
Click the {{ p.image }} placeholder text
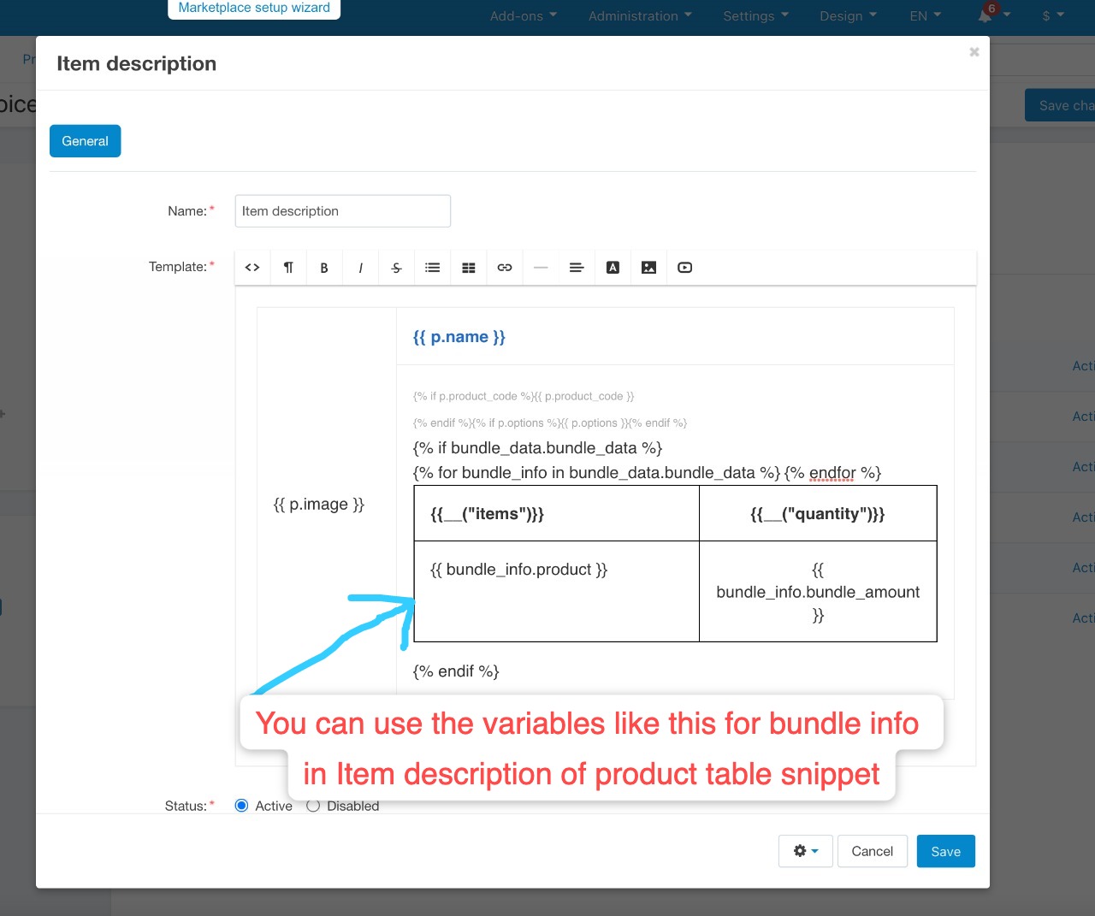pyautogui.click(x=319, y=504)
